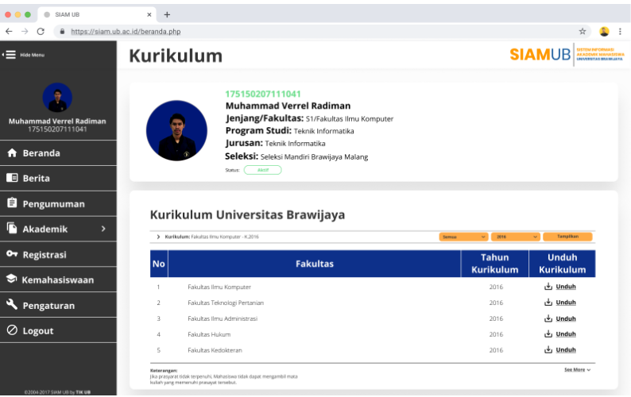The height and width of the screenshot is (397, 631).
Task: Click the Hide Menu hamburger icon
Action: (10, 54)
